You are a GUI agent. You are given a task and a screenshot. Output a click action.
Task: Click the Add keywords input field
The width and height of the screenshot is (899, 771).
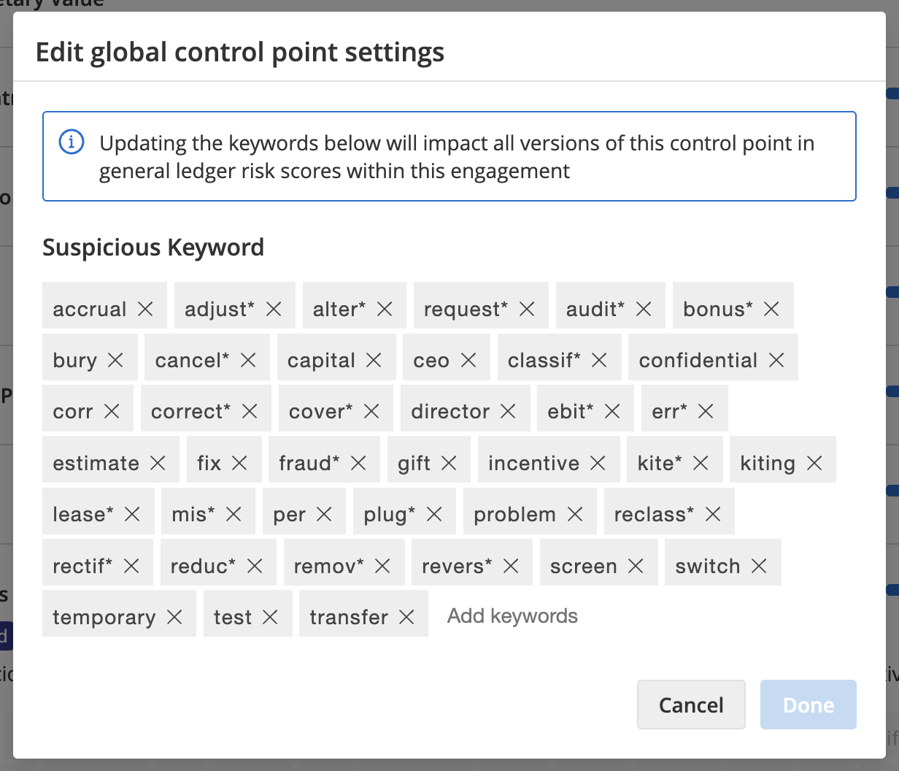click(512, 615)
